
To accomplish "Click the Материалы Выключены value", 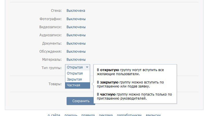I will (x=76, y=60).
